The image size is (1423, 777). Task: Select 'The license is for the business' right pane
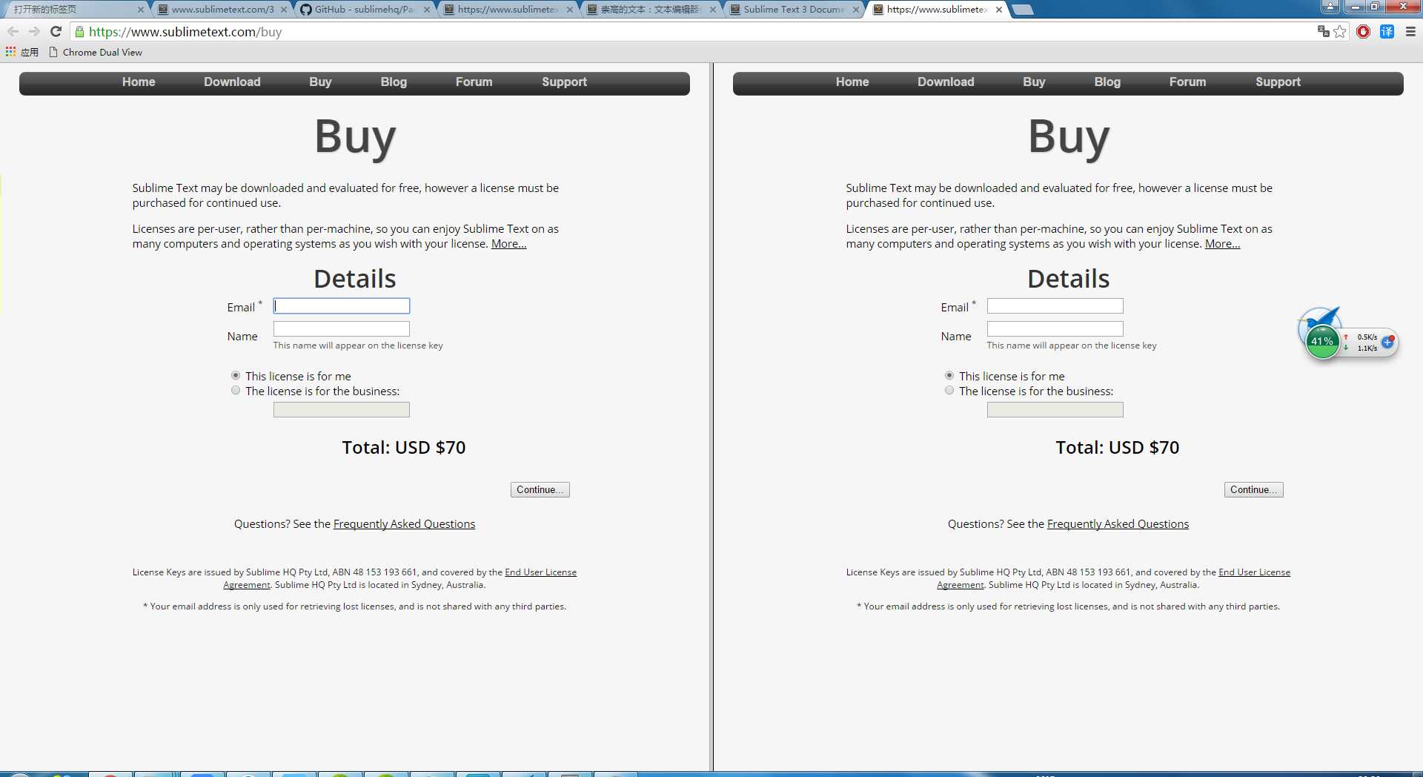[949, 391]
